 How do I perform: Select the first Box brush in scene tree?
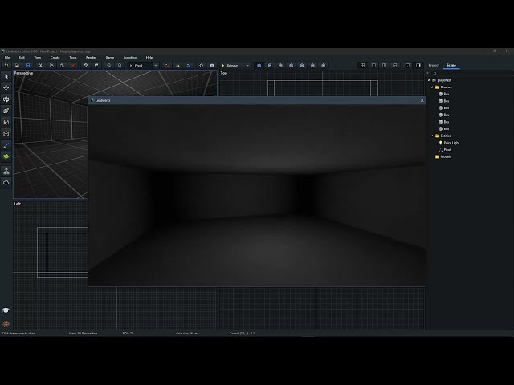[x=444, y=94]
